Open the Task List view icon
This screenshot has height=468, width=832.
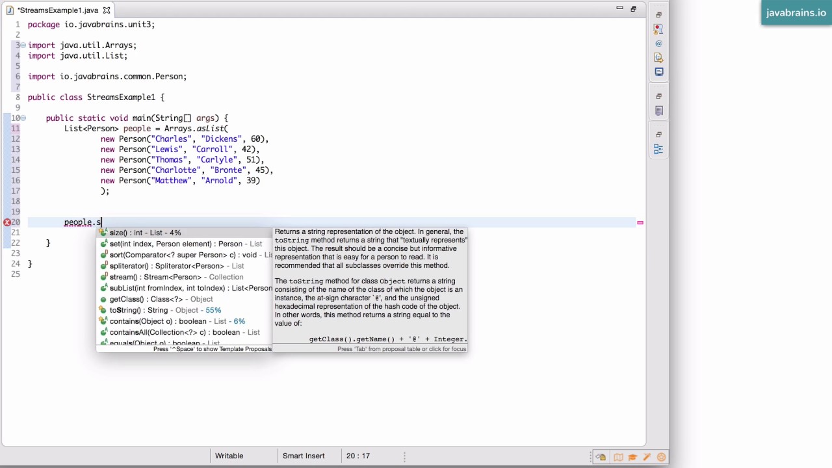pyautogui.click(x=658, y=111)
